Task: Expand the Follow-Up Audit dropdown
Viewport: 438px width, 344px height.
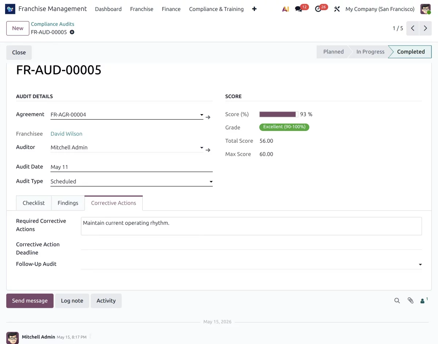Action: [x=420, y=264]
